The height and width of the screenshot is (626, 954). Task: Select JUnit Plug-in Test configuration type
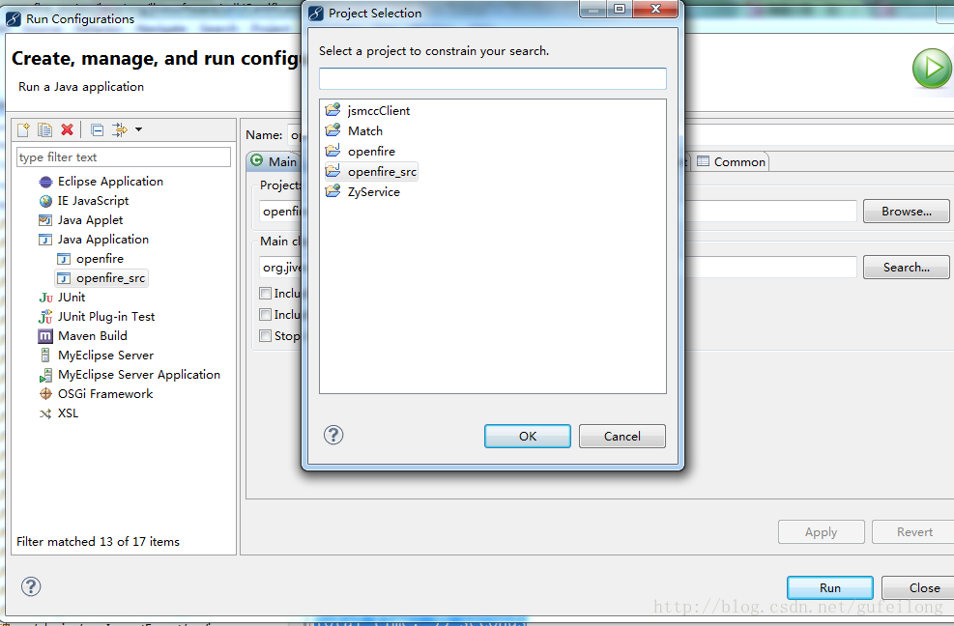point(106,317)
